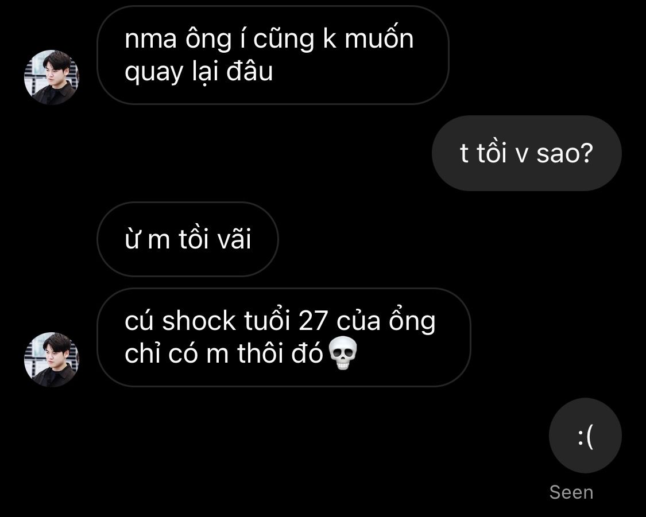Tap the words 'của ổng' in the message
Image resolution: width=646 pixels, height=517 pixels.
[x=386, y=321]
